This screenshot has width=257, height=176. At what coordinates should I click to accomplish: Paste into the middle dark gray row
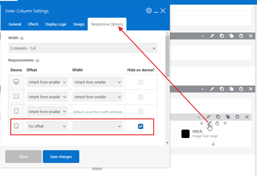[x=241, y=89]
